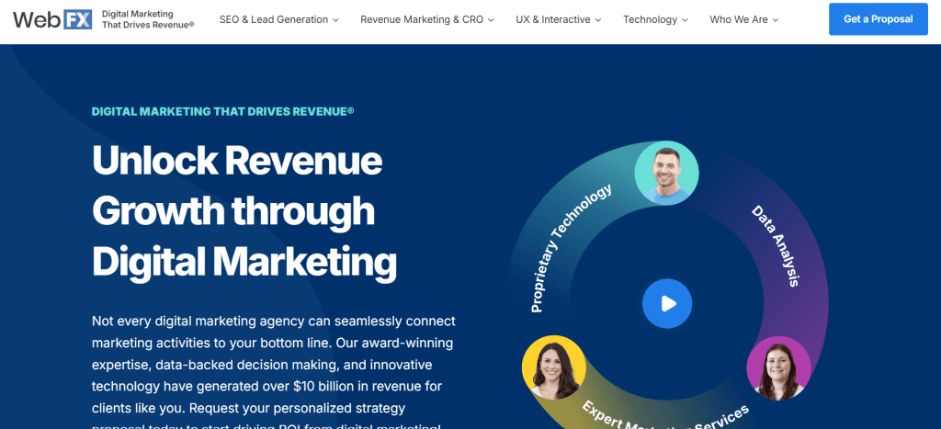Open the Technology menu

point(656,20)
